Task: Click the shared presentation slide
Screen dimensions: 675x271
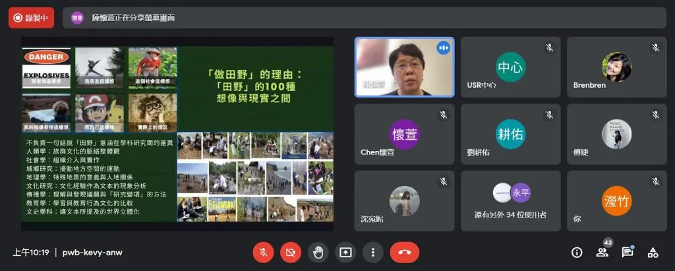Action: point(177,134)
